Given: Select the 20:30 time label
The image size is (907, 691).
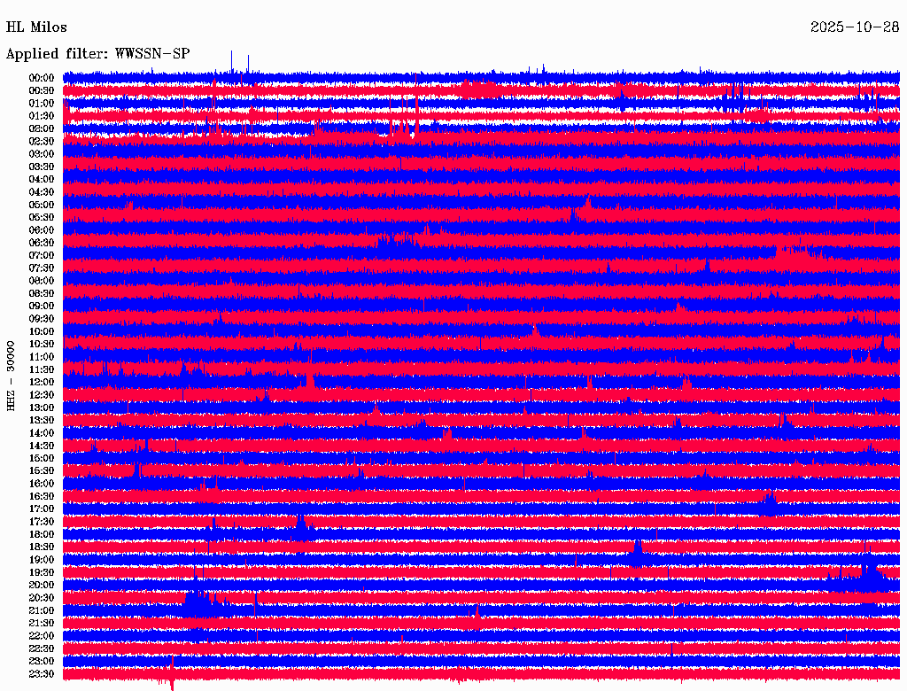Looking at the screenshot, I should click(x=42, y=598).
